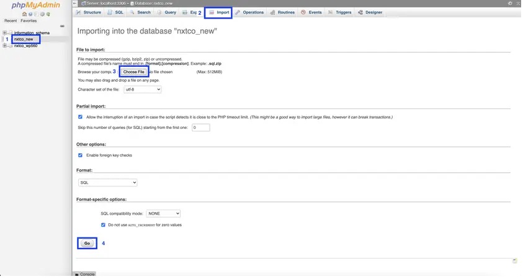Click the 'Partial import:' section label

point(91,107)
